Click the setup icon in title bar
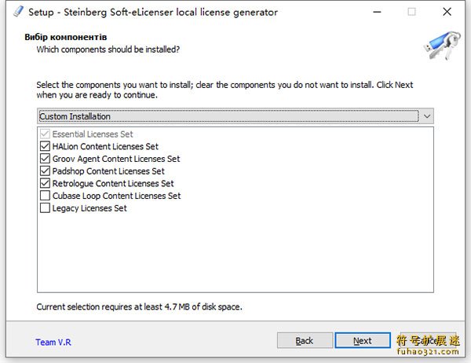 click(18, 12)
